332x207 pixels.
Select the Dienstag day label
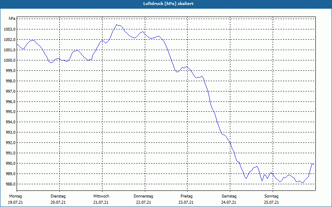pos(58,196)
